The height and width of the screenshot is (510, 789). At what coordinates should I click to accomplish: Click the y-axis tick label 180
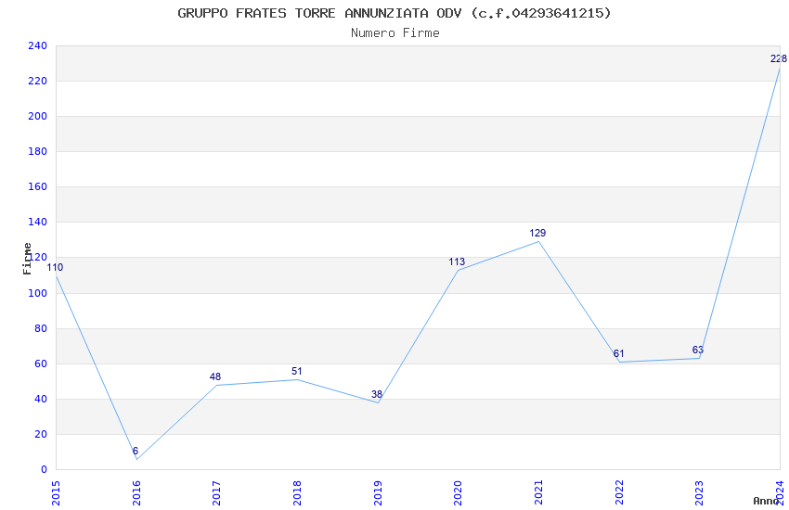[x=38, y=151]
